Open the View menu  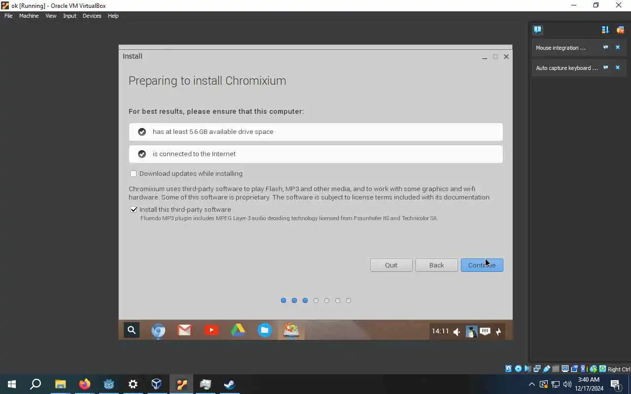(51, 16)
